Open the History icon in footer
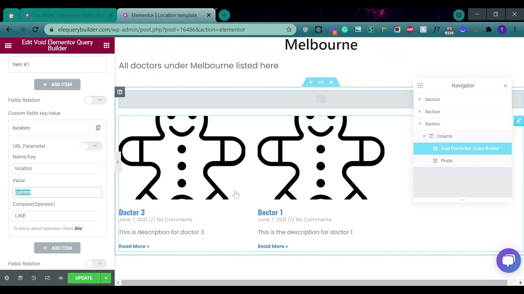 34,278
